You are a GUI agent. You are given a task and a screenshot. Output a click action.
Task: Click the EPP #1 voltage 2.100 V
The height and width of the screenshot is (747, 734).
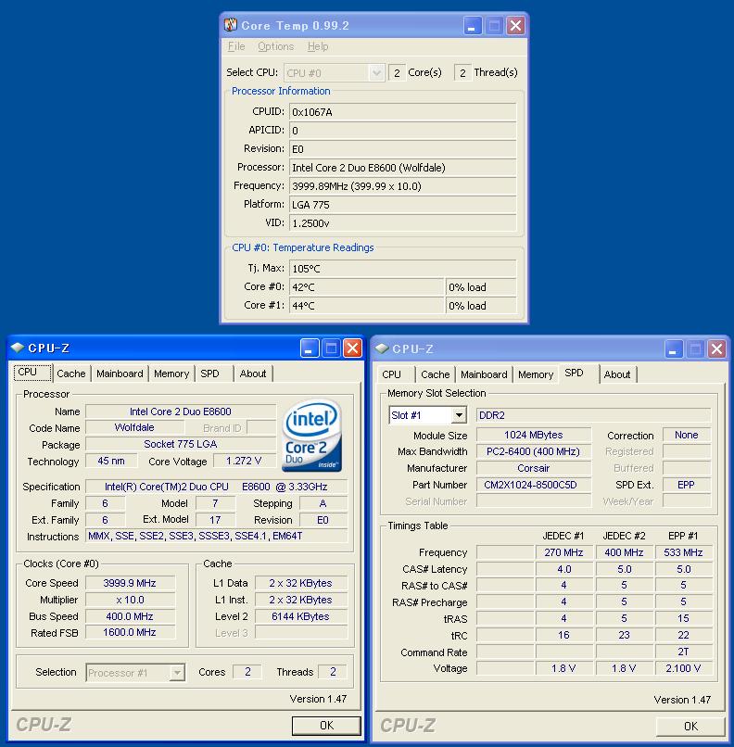(684, 668)
